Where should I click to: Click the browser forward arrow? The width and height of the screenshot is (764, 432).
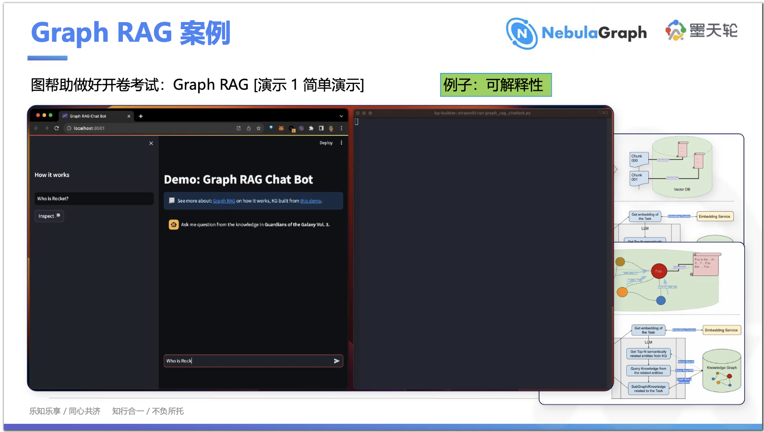(x=47, y=128)
